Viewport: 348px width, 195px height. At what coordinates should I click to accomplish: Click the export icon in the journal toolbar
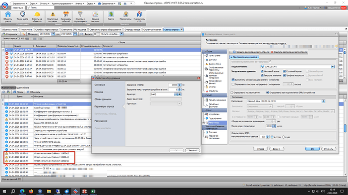pos(9,92)
